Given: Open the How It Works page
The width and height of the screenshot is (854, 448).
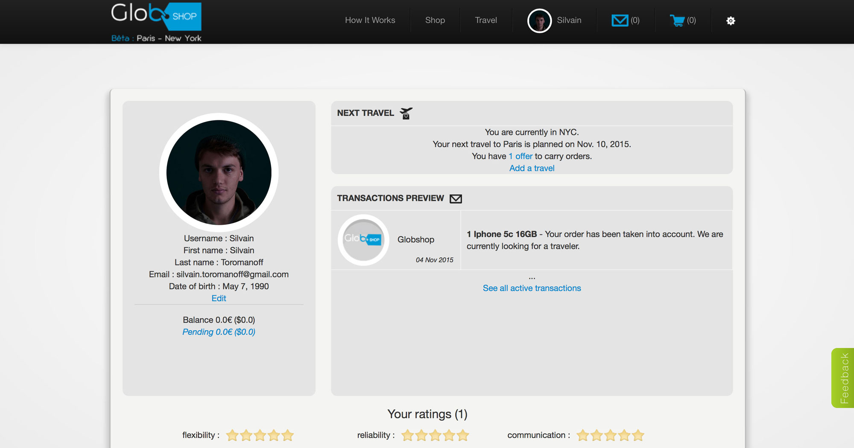Looking at the screenshot, I should 370,20.
